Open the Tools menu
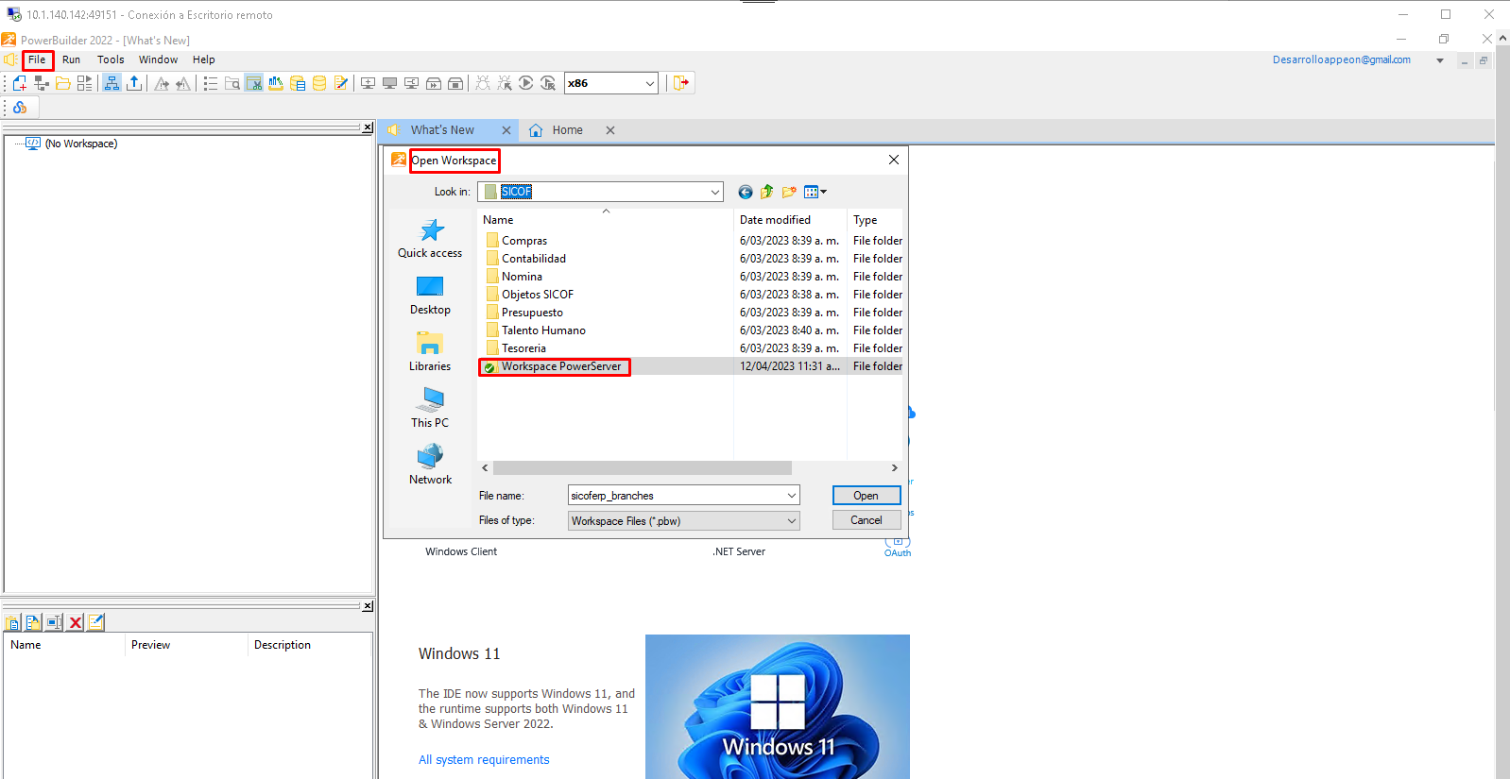The height and width of the screenshot is (779, 1510). [111, 59]
